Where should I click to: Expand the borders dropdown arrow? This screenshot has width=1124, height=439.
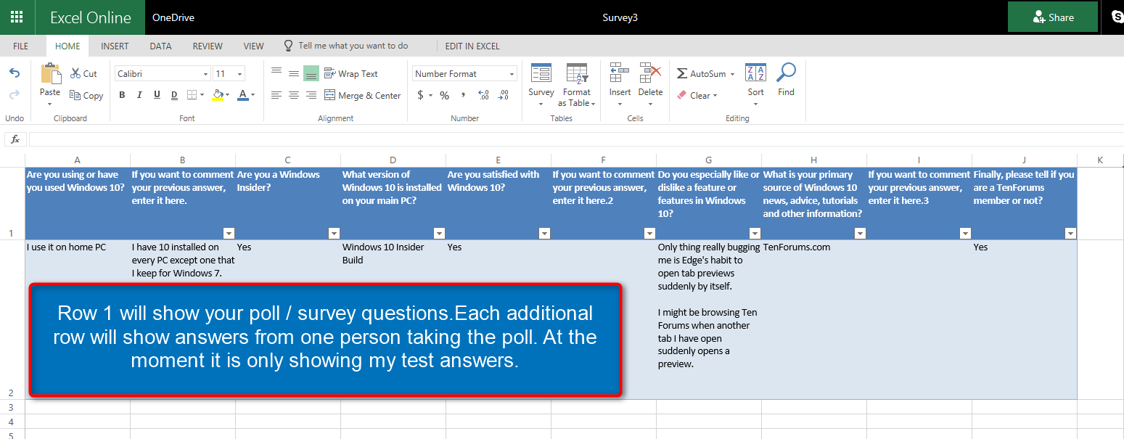(x=202, y=95)
